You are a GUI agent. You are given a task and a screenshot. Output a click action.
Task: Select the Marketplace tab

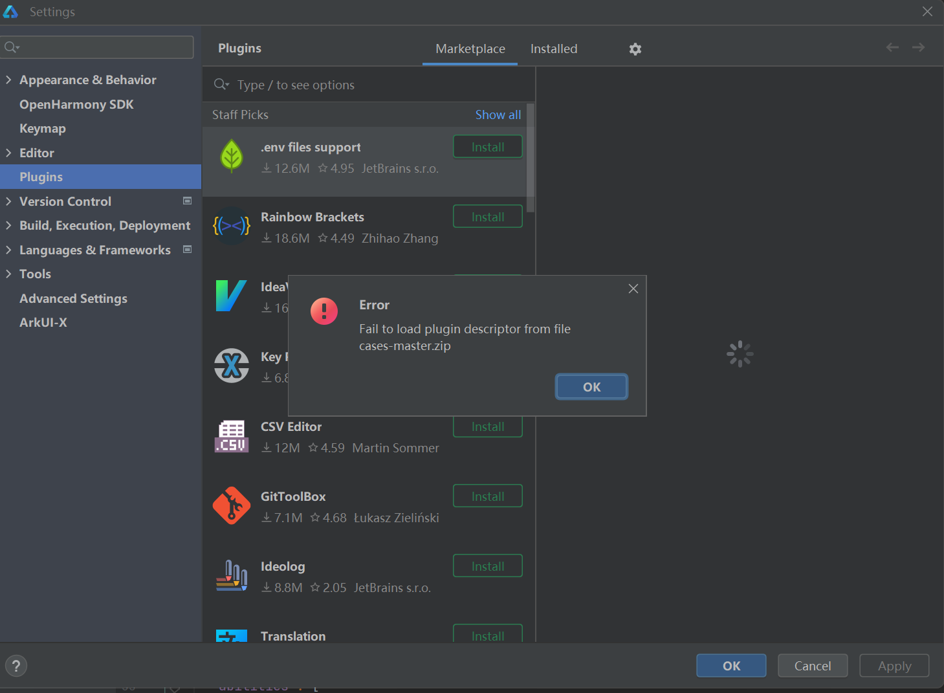470,49
